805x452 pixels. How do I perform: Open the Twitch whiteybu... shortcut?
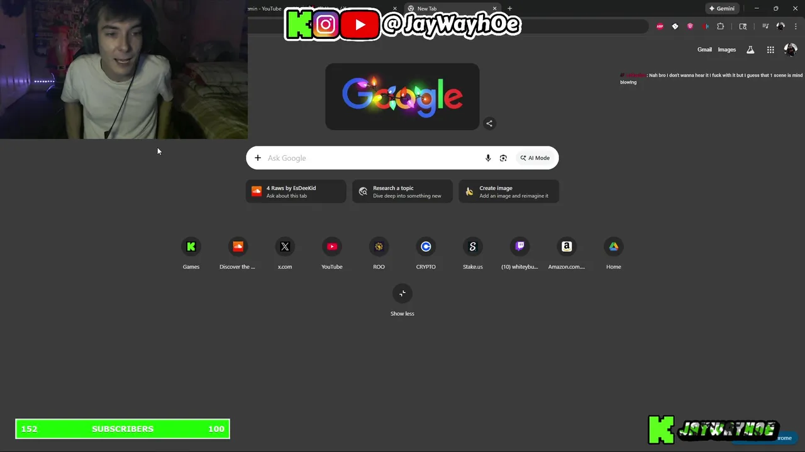click(519, 253)
